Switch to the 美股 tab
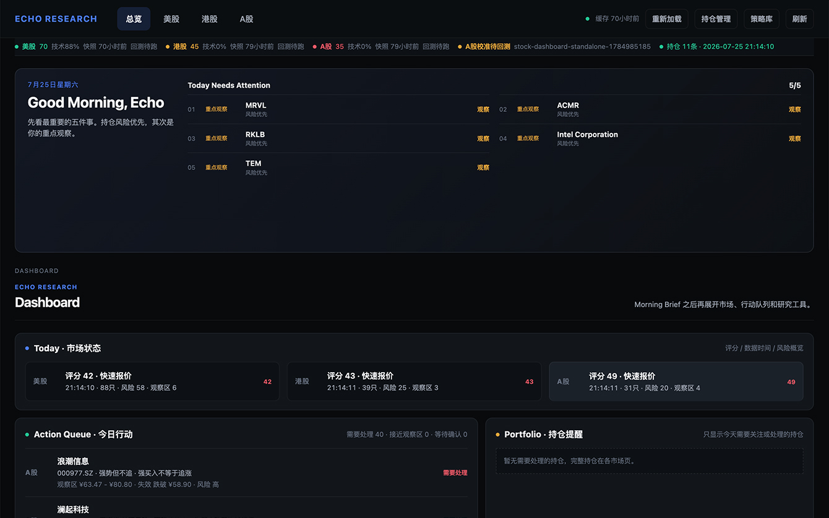The height and width of the screenshot is (518, 829). coord(171,19)
